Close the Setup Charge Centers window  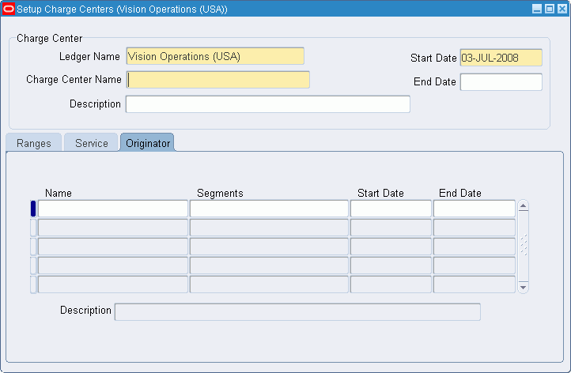point(562,9)
